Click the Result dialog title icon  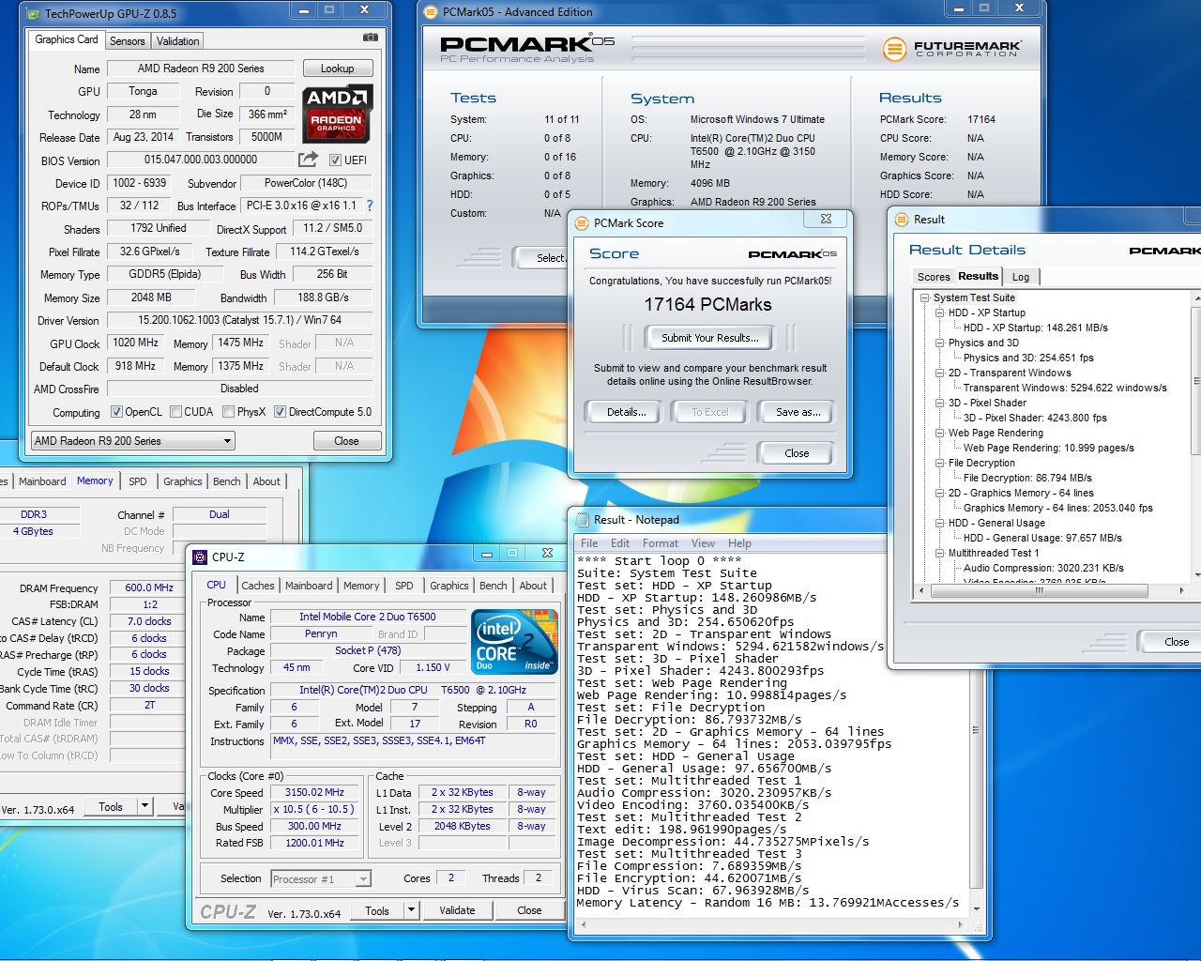coord(902,219)
